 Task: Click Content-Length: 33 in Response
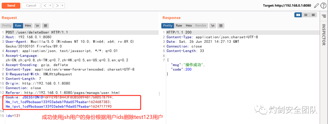point(185,51)
